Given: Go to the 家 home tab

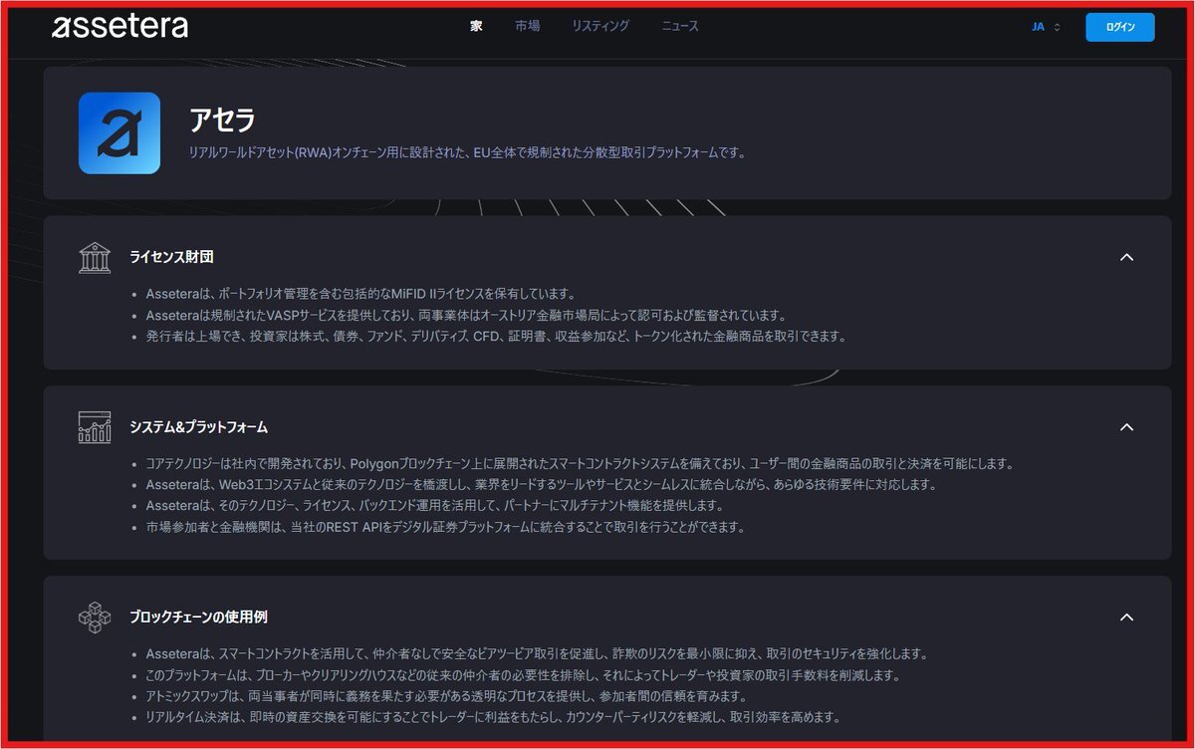Looking at the screenshot, I should point(476,27).
